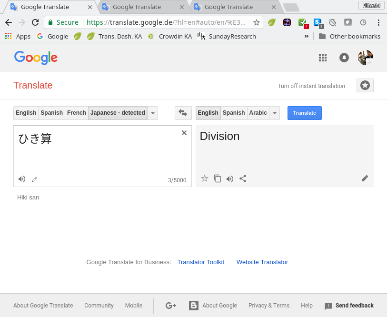Click the Google logo
The width and height of the screenshot is (387, 317).
click(36, 58)
